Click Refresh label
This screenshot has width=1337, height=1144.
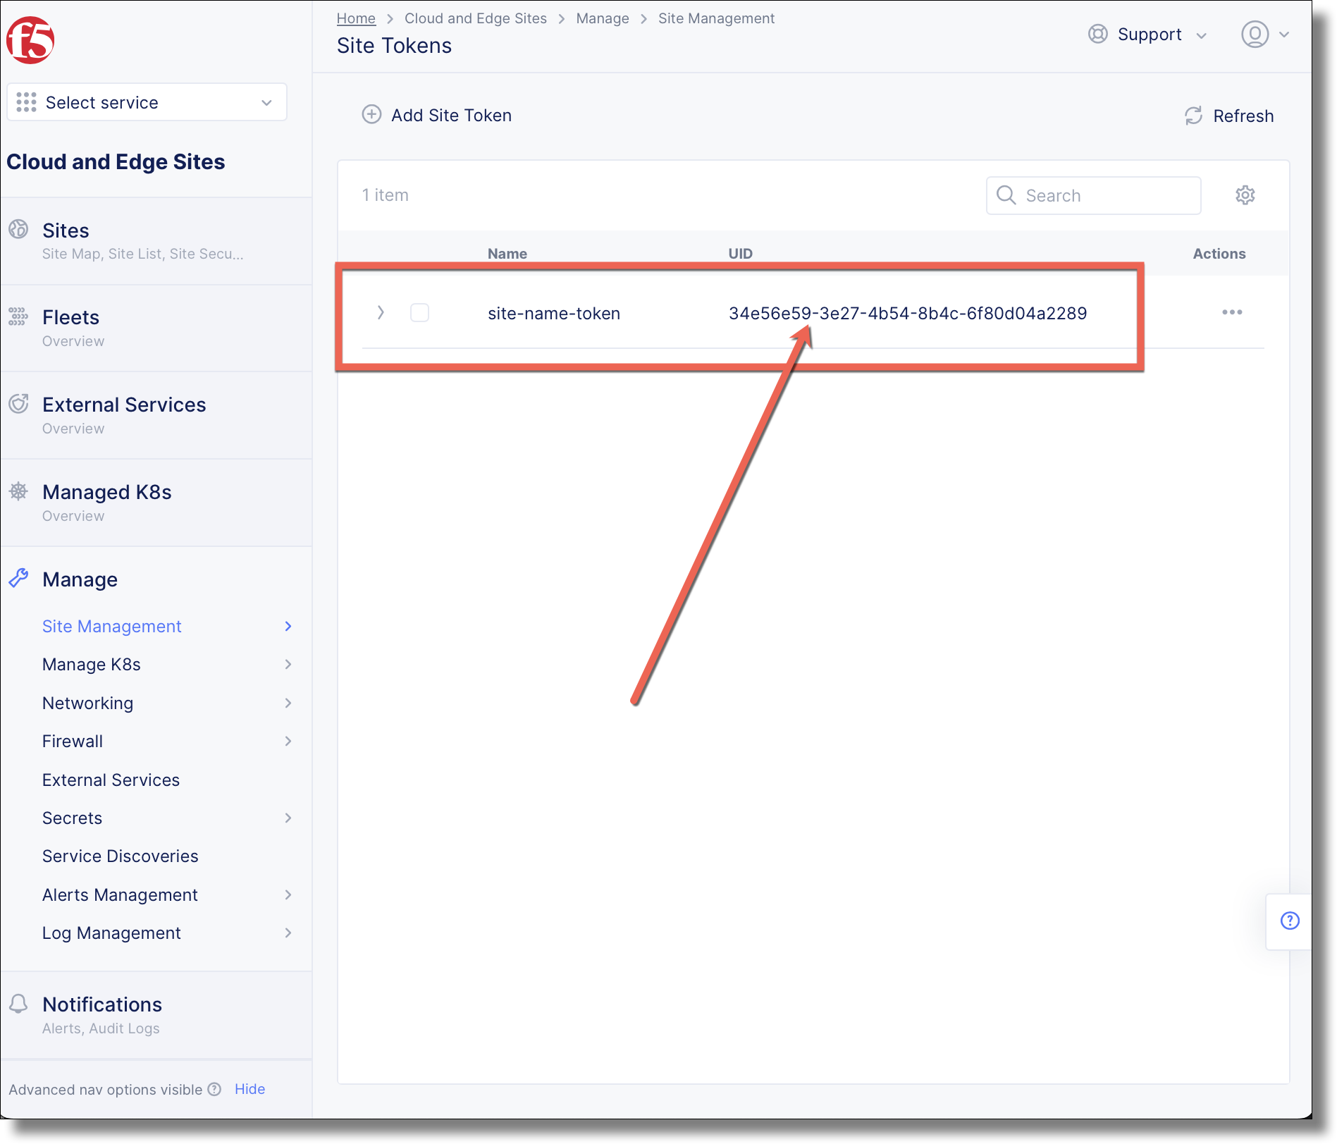[x=1243, y=116]
